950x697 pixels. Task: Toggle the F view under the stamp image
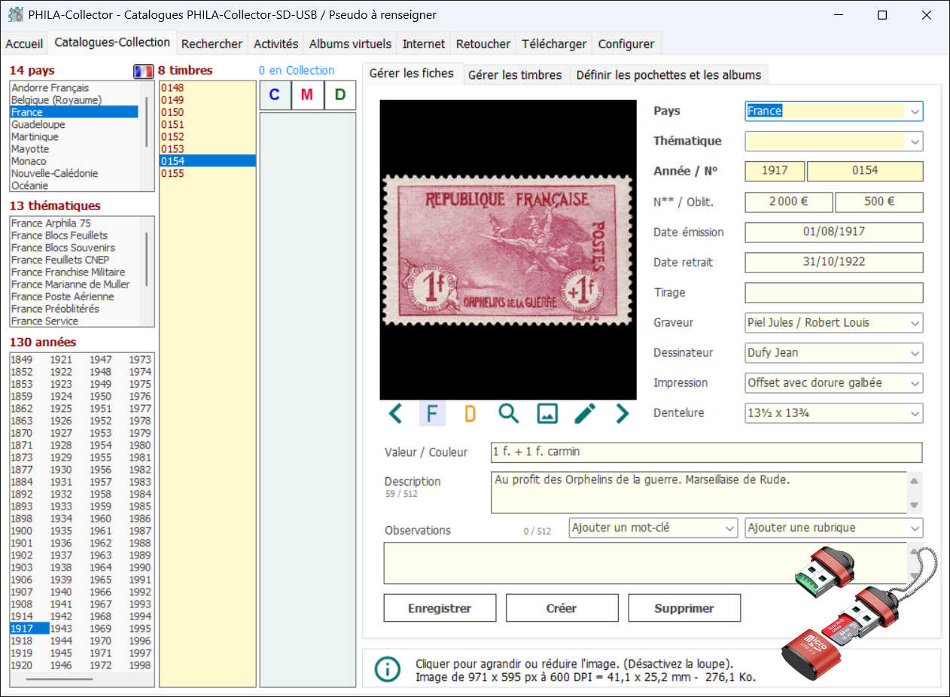pos(432,413)
